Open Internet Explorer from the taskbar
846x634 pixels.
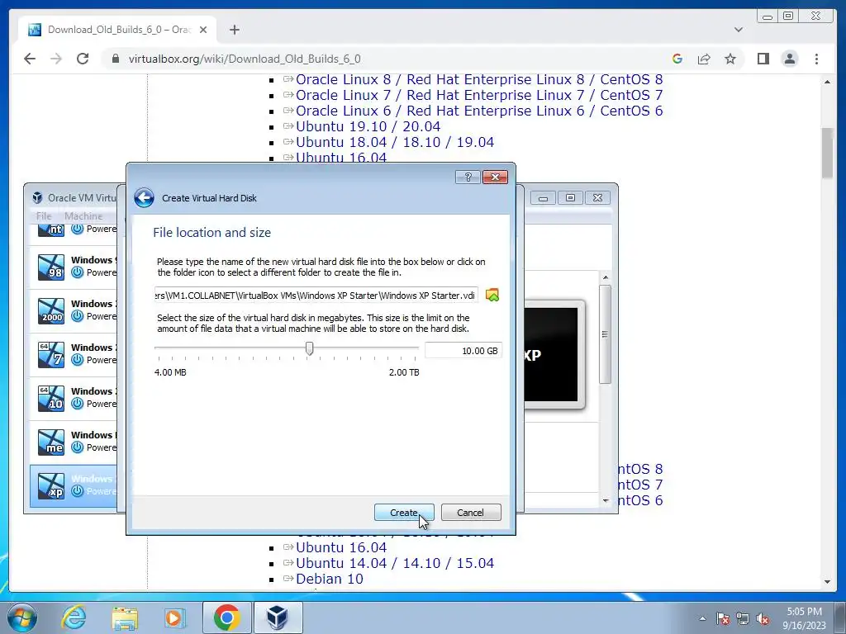coord(74,617)
